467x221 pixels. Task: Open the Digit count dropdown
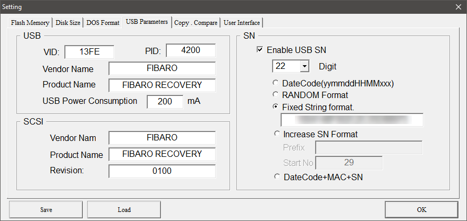[x=304, y=66]
